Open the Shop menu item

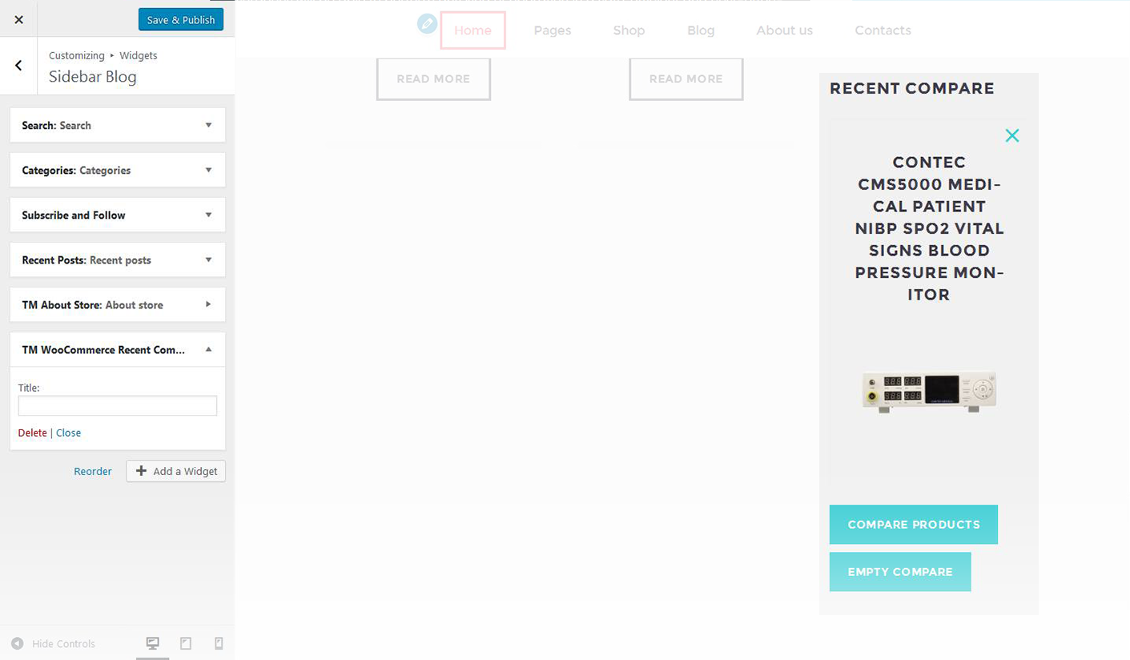point(629,30)
